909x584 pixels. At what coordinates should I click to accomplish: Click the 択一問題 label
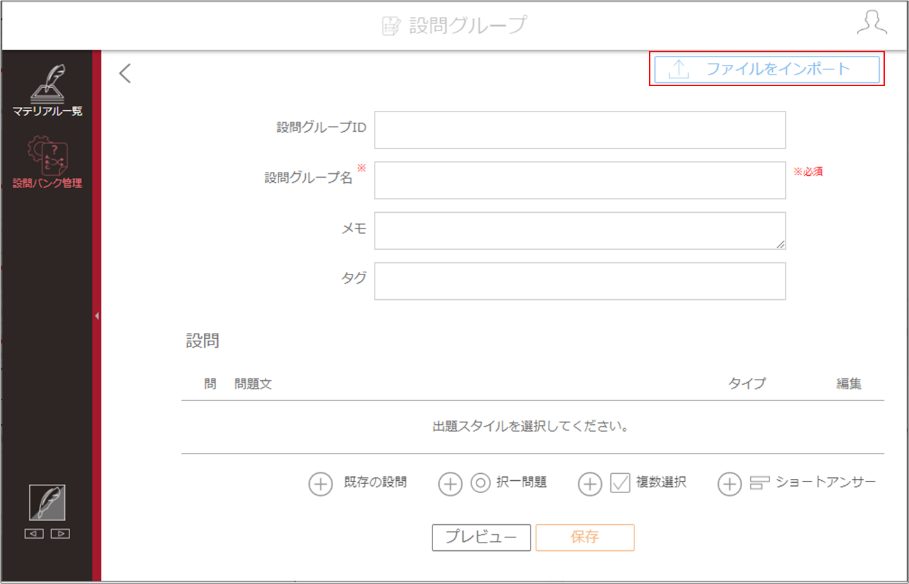[x=522, y=482]
